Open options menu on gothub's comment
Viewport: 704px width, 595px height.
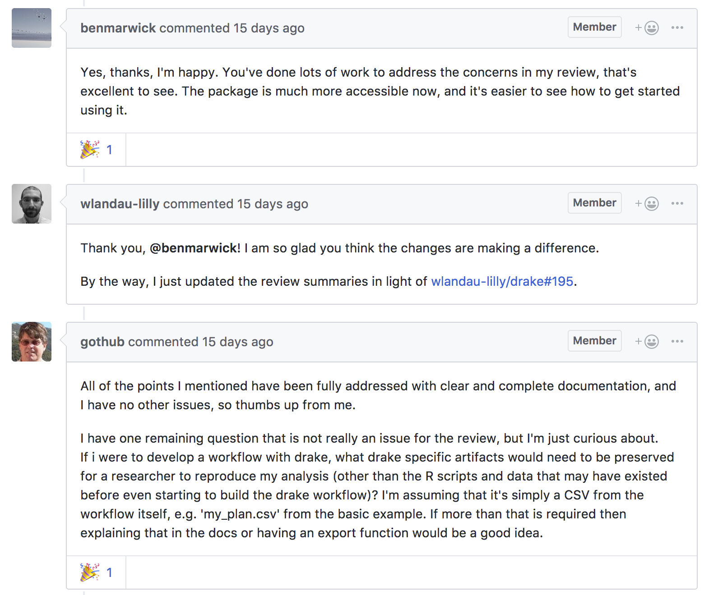[677, 342]
